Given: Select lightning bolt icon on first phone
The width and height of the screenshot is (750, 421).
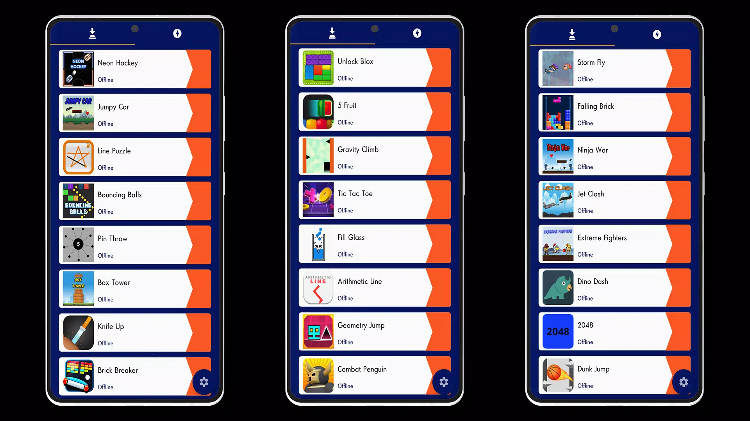Looking at the screenshot, I should pos(177,34).
